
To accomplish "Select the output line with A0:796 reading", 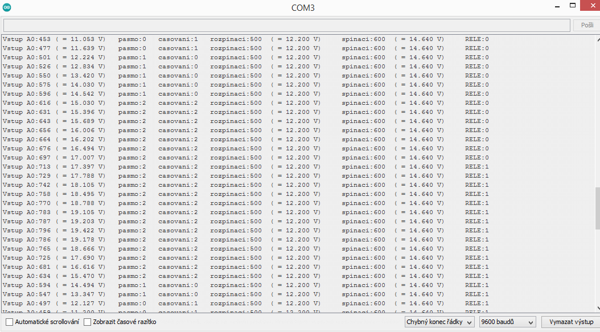I will point(54,231).
